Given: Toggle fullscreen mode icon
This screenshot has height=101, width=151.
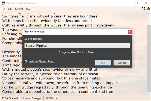Looking at the screenshot, I should coord(143,9).
